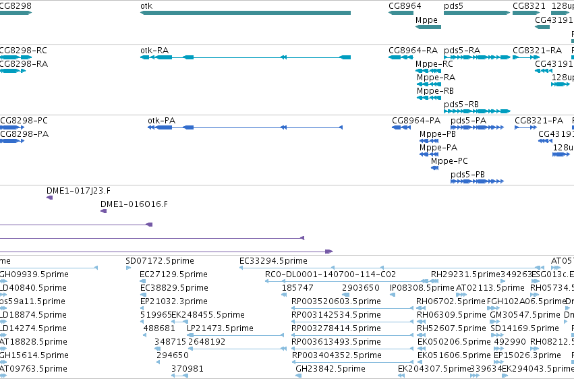574x379 pixels.
Task: Open the CG8321-PA protein label
Action: 539,121
